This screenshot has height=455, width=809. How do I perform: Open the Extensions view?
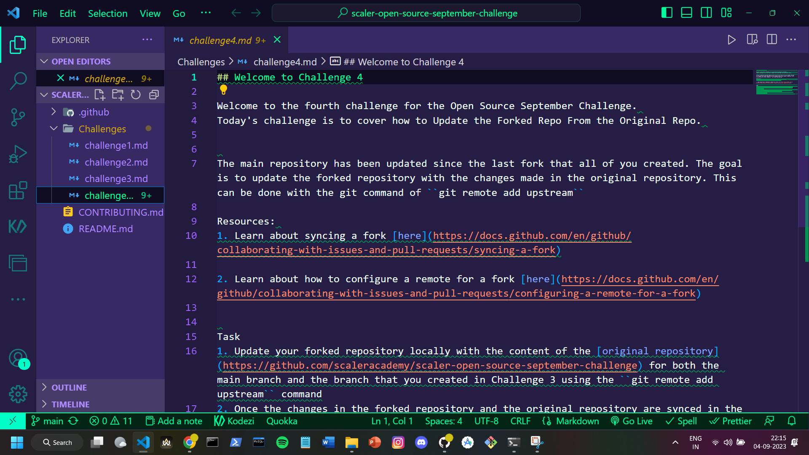tap(18, 190)
